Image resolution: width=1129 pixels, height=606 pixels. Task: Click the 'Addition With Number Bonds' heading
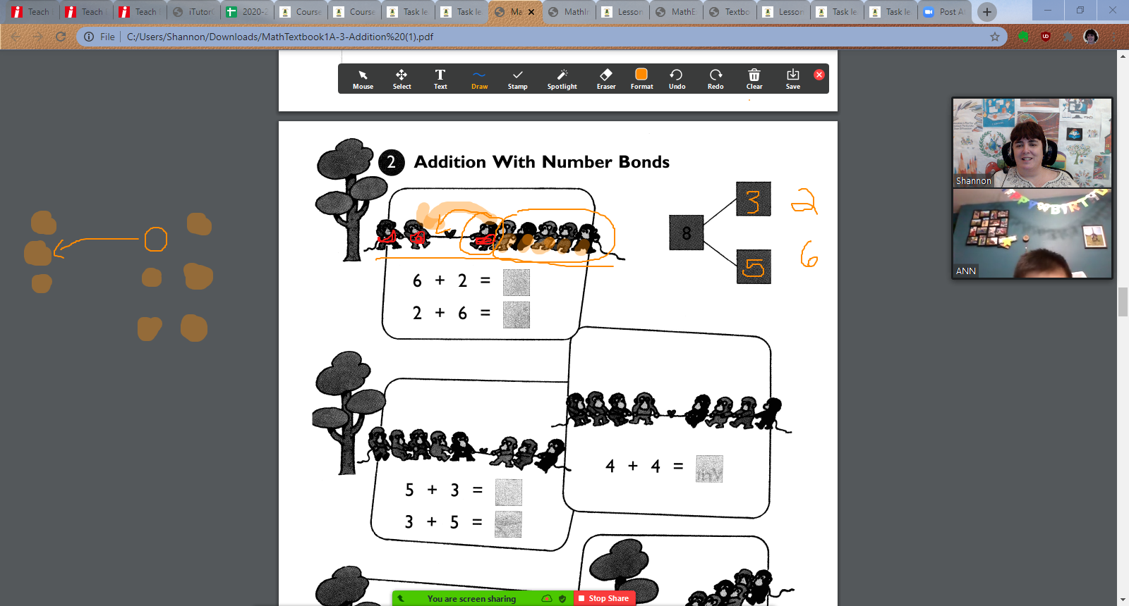pos(542,162)
